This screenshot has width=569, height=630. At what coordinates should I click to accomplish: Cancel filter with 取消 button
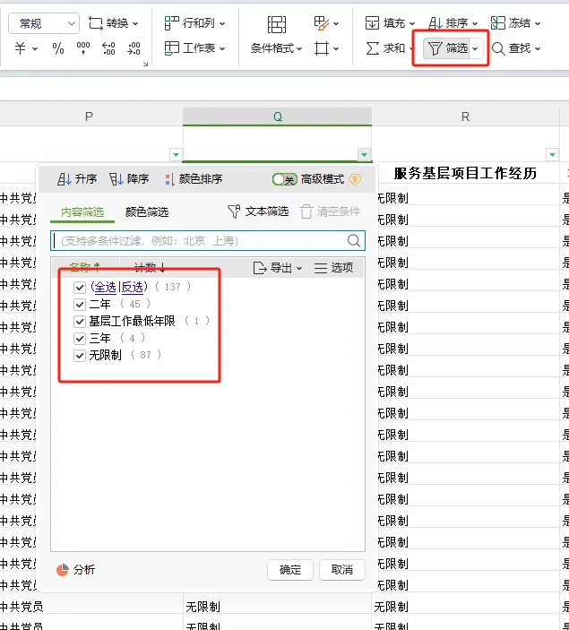tap(342, 570)
